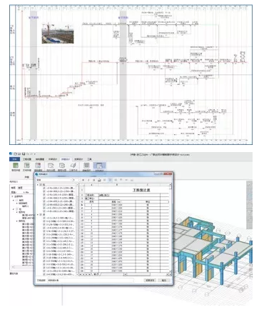Collapse the second group in dialog tree

(38, 214)
